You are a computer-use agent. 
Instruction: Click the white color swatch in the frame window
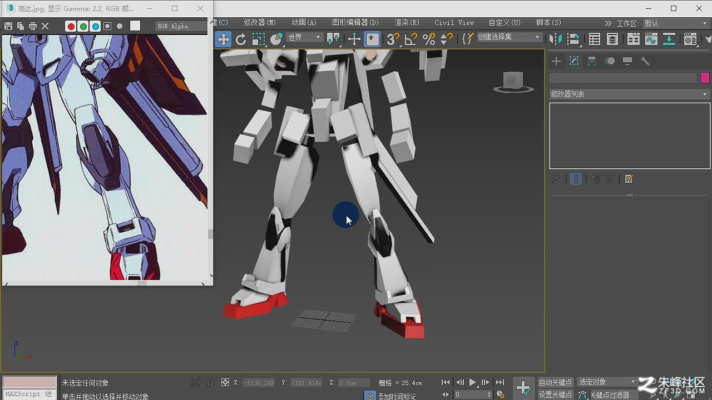pos(135,26)
